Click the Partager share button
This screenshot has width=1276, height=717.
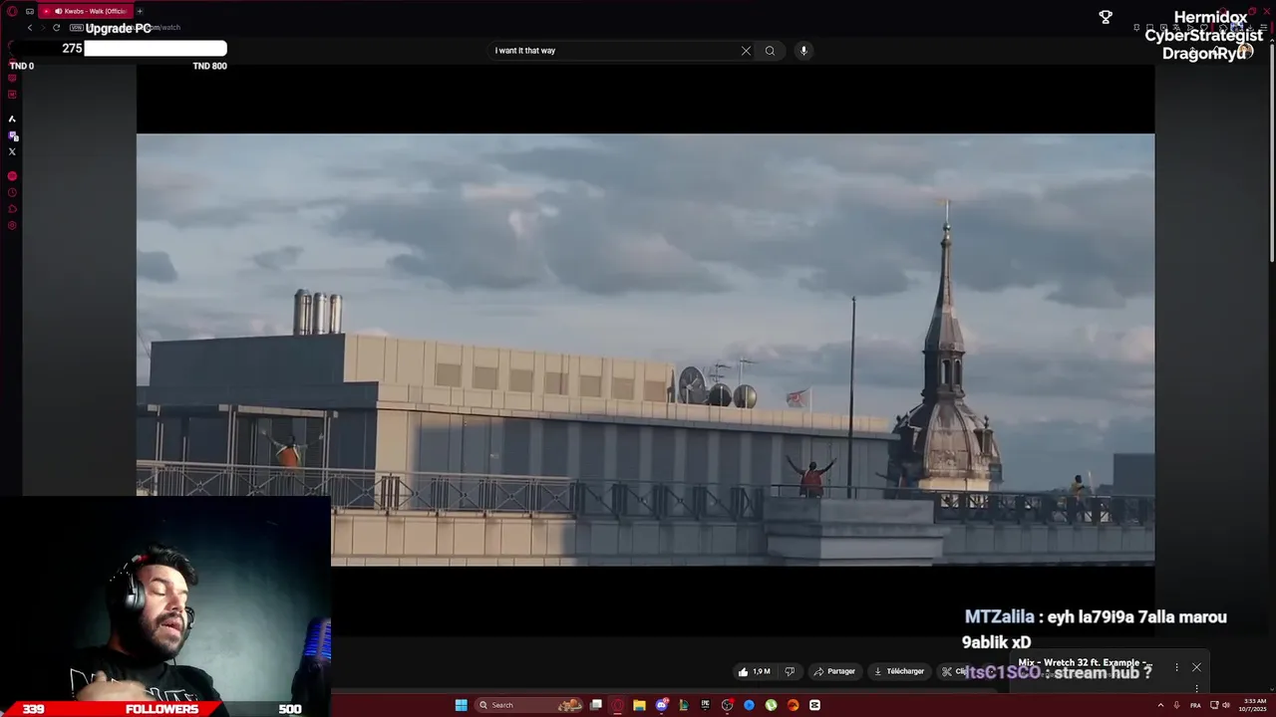click(x=834, y=672)
